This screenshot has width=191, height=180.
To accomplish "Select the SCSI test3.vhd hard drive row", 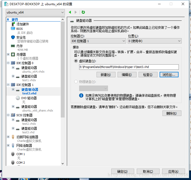I will coord(33,130).
